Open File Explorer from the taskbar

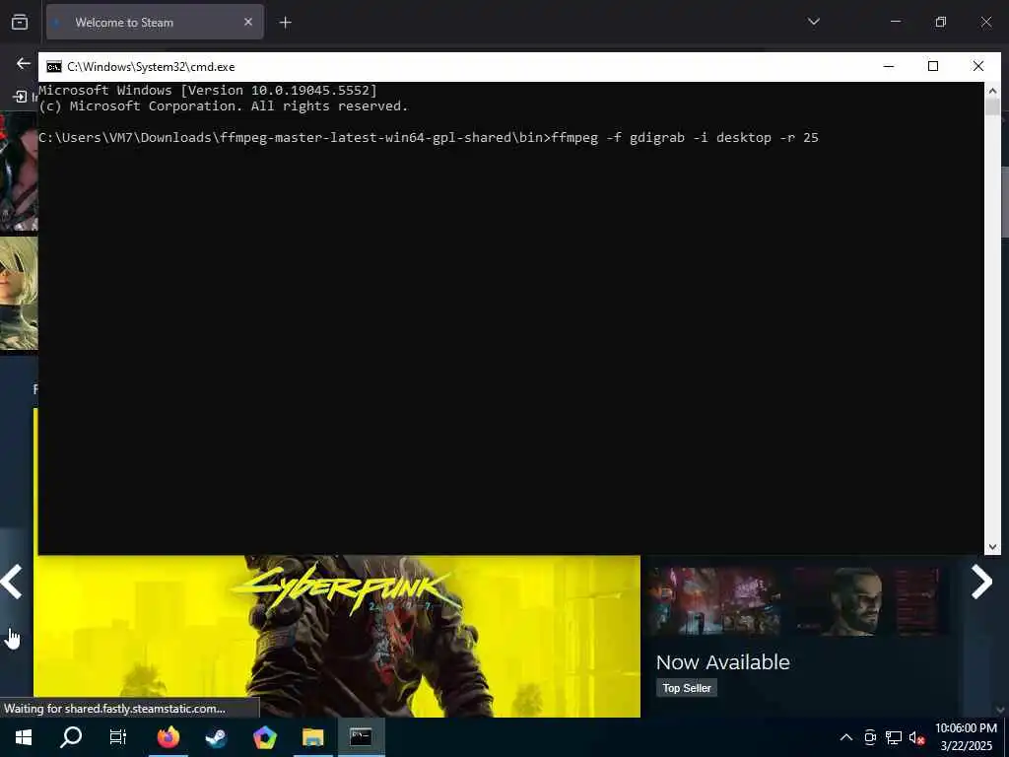(x=312, y=737)
